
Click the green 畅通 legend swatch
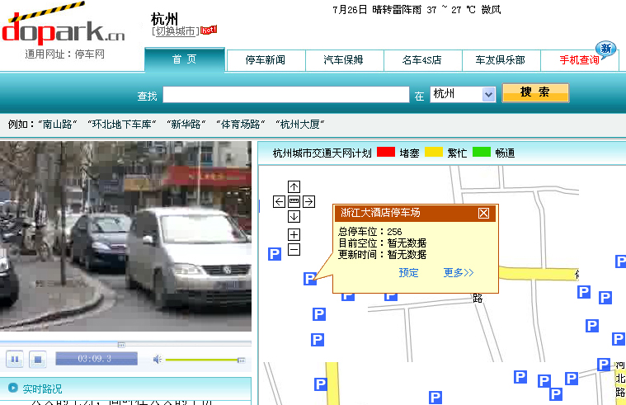[x=482, y=152]
